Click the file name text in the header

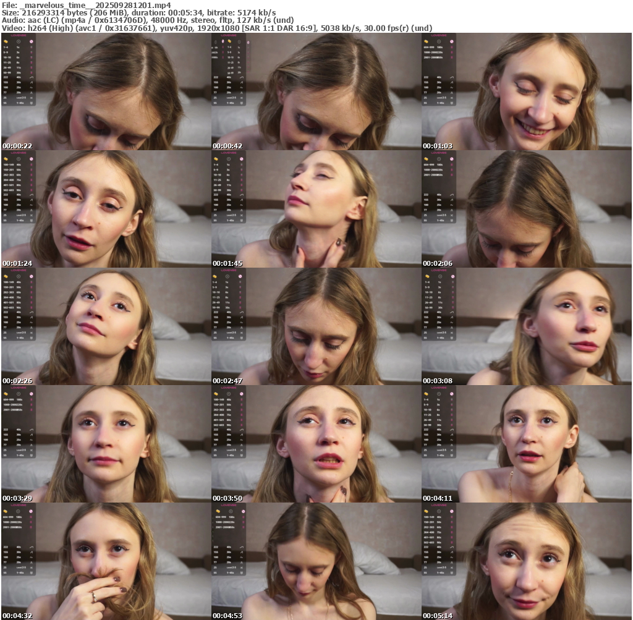pyautogui.click(x=93, y=5)
